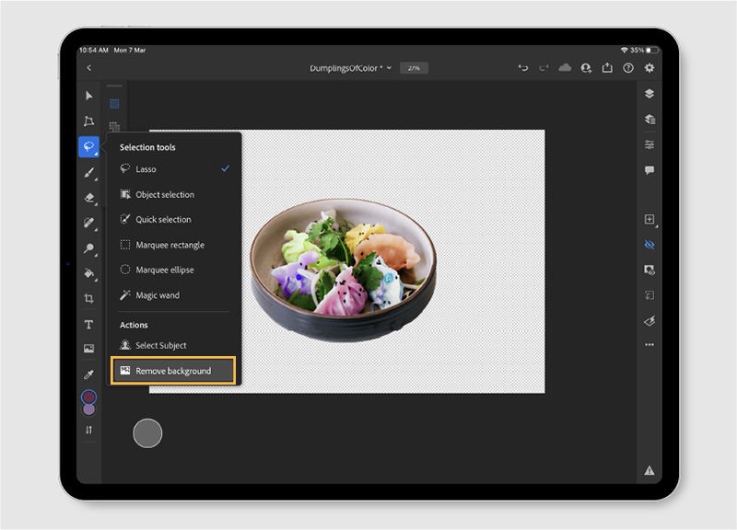This screenshot has height=530, width=737.
Task: Select the Eyedropper tool
Action: (88, 374)
